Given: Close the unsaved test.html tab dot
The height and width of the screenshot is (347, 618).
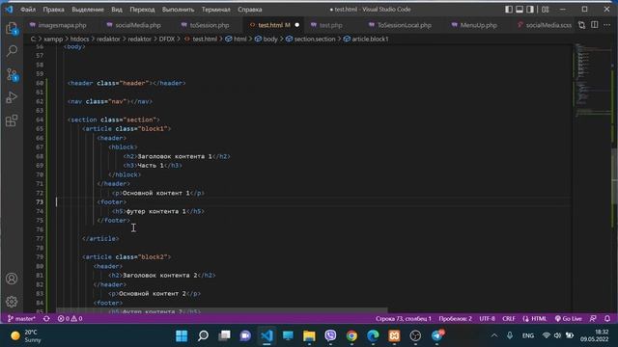Looking at the screenshot, I should click(296, 25).
